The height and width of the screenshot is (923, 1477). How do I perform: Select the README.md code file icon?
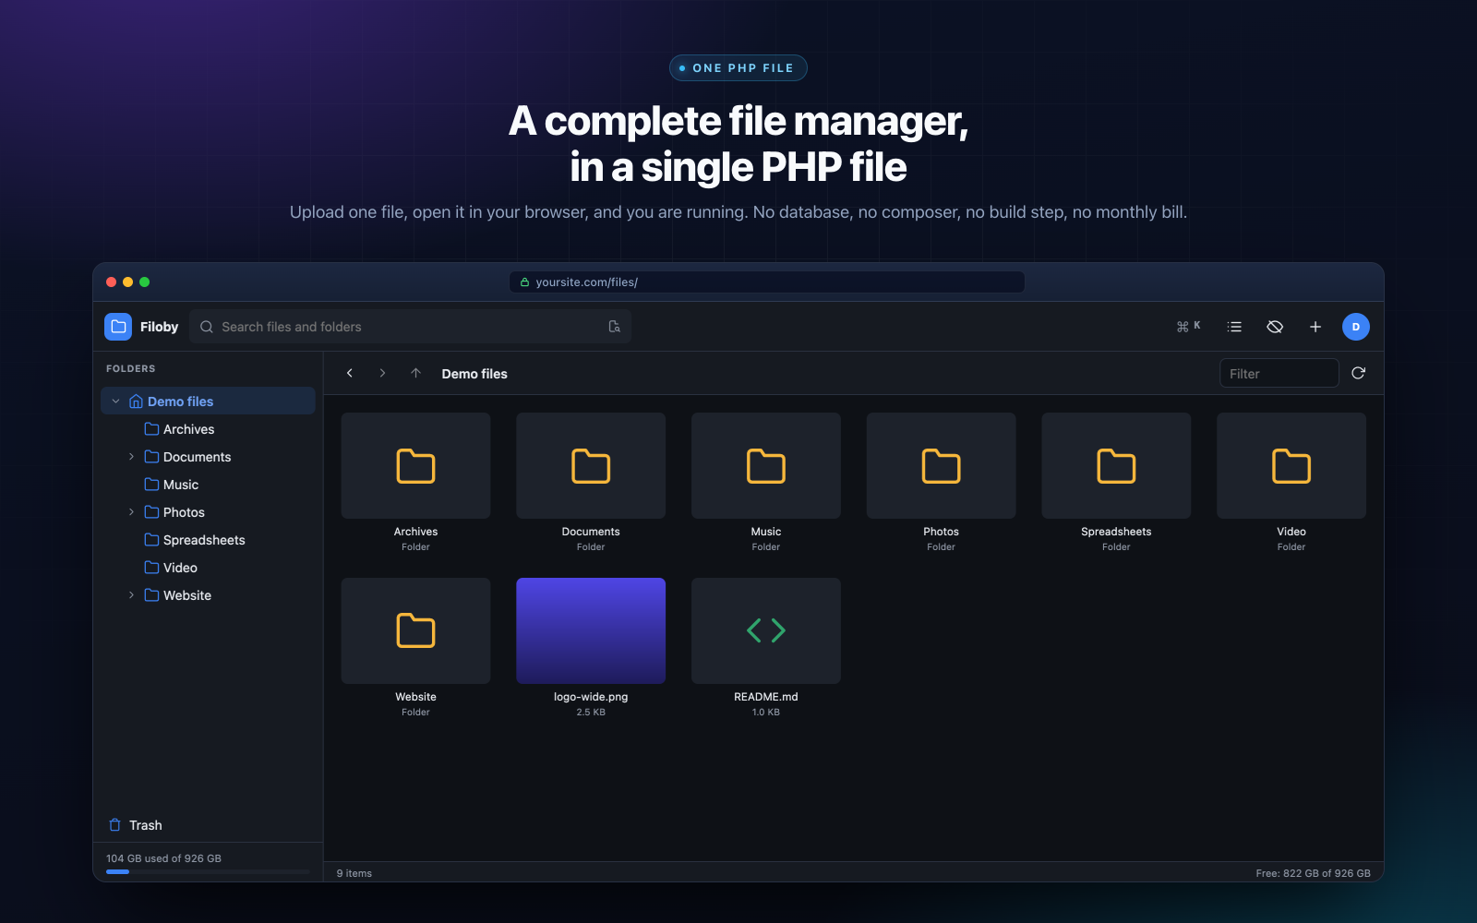766,630
